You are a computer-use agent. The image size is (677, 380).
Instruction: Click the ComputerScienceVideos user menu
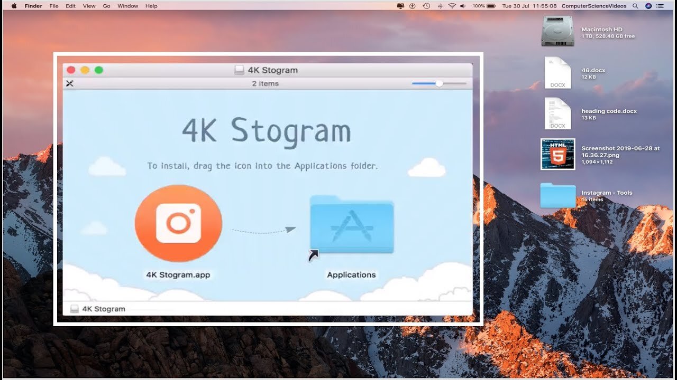coord(594,6)
